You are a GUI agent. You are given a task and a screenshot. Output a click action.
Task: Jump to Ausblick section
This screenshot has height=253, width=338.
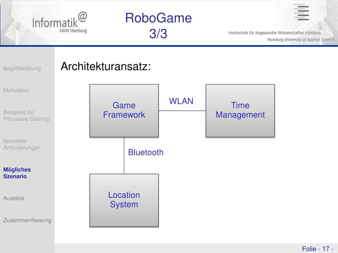coord(14,198)
